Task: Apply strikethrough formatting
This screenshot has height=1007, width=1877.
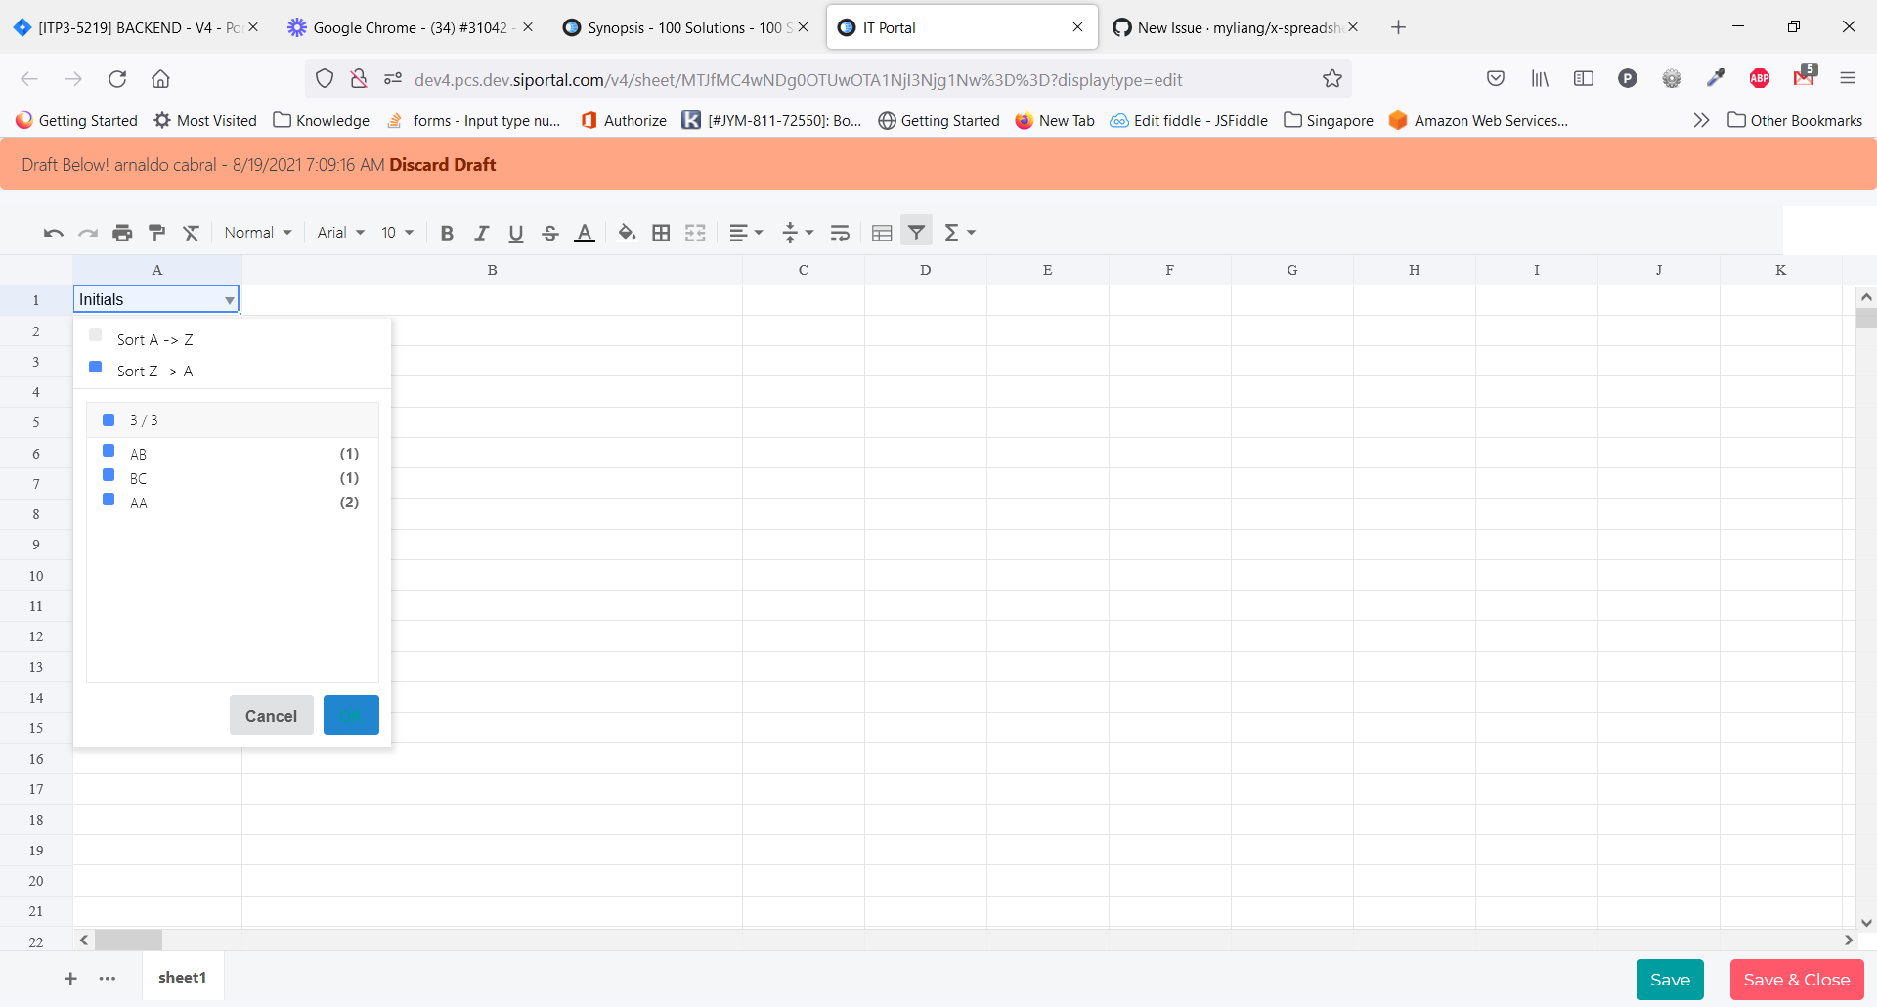Action: click(550, 232)
